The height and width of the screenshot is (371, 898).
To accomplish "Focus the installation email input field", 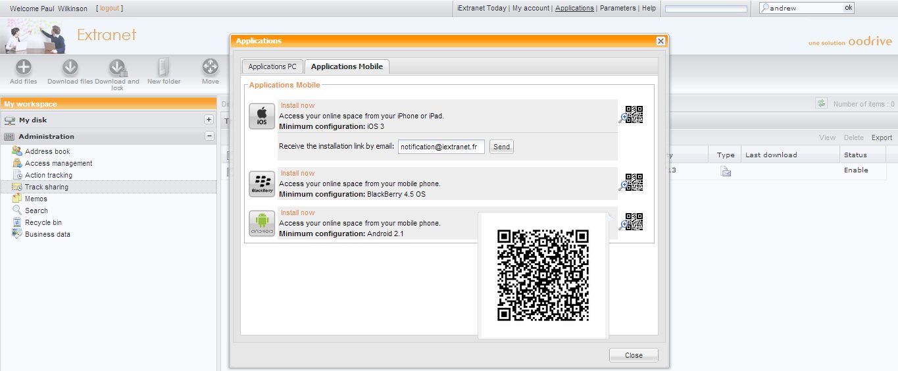I will tap(441, 147).
